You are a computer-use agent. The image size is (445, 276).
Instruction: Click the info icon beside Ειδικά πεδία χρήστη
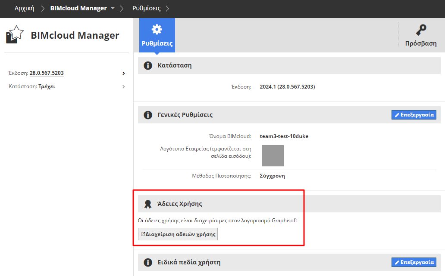(x=148, y=262)
